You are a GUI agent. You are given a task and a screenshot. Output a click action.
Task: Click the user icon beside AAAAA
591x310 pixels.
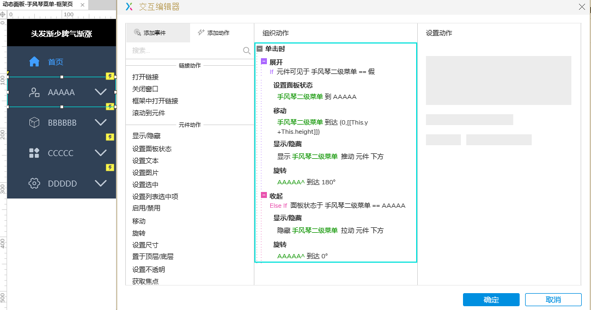34,92
